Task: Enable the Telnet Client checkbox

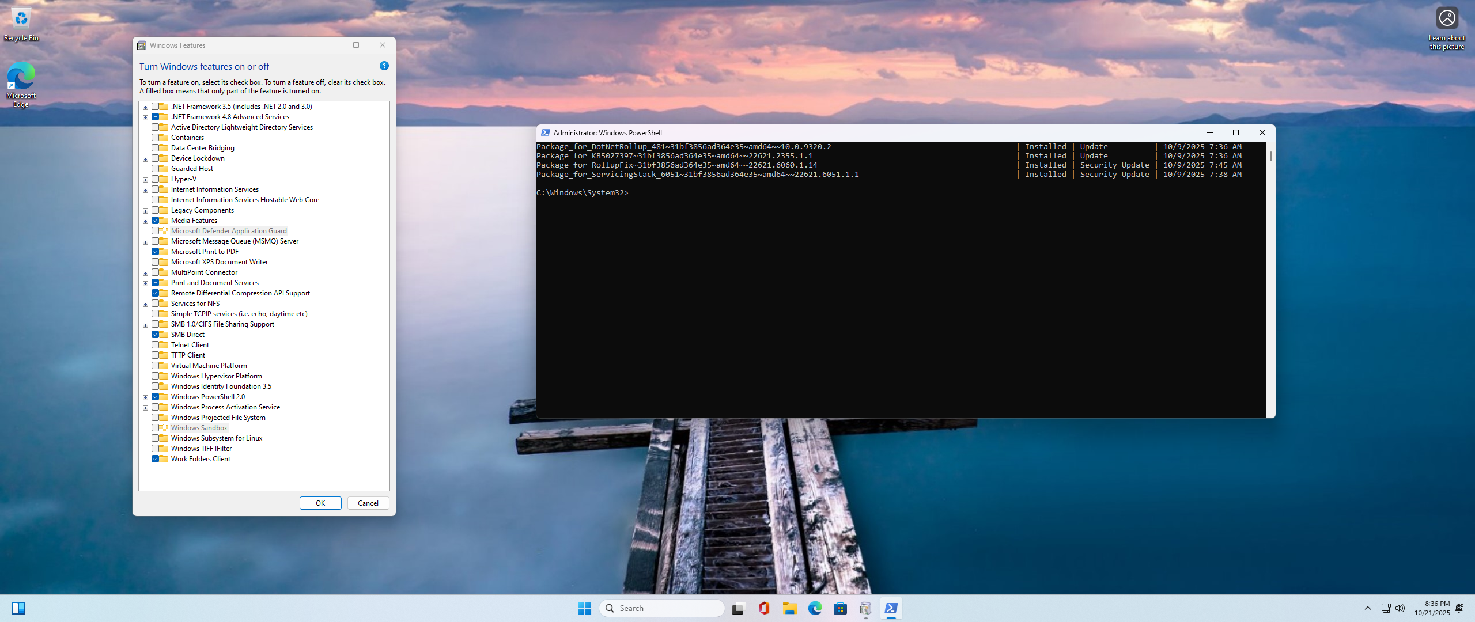Action: click(156, 345)
